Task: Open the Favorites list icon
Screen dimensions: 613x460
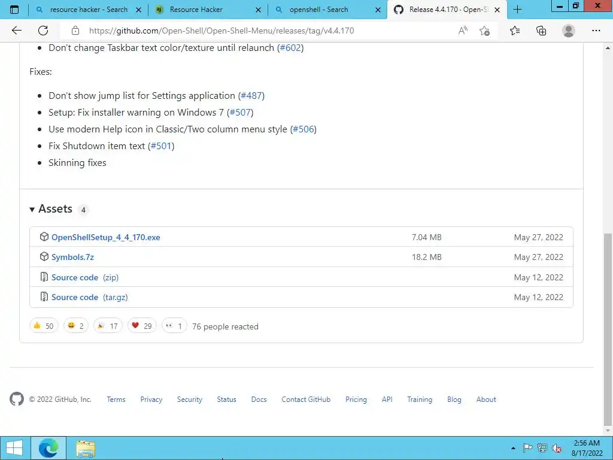Action: (515, 31)
